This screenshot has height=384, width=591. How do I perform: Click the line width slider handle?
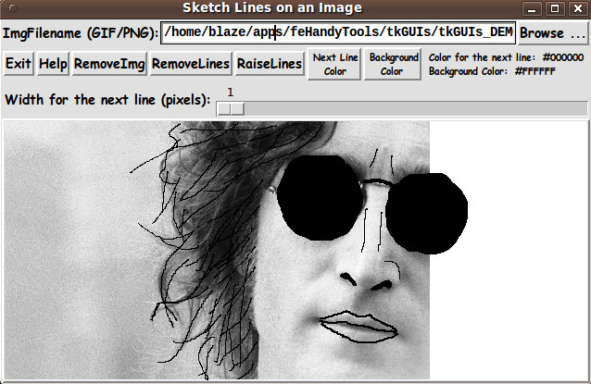(x=231, y=109)
